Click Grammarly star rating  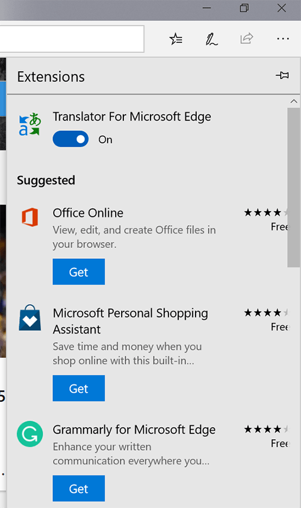(x=267, y=430)
